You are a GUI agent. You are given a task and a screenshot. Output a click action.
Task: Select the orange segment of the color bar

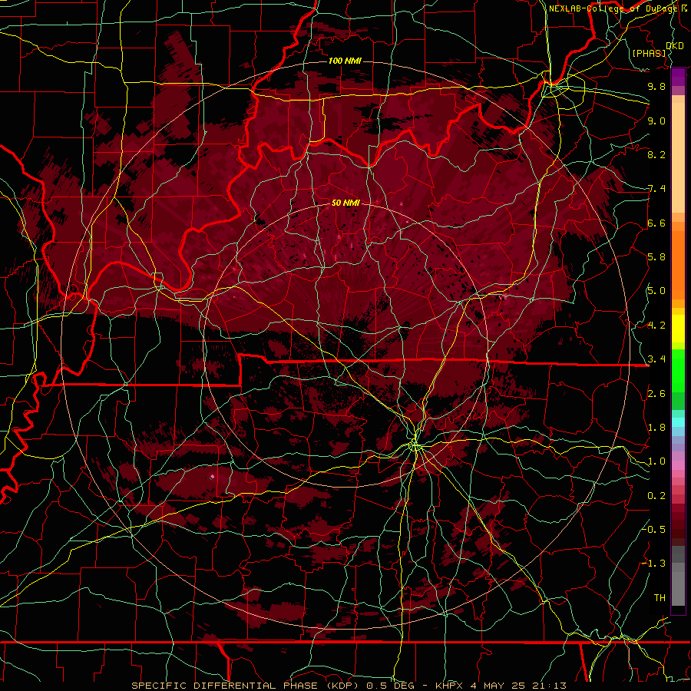(x=678, y=263)
